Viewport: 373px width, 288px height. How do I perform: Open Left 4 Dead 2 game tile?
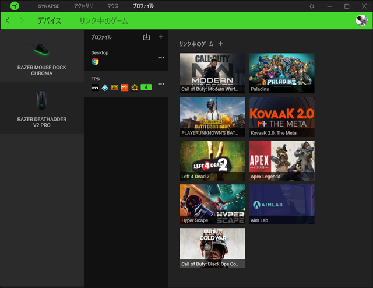tap(212, 160)
